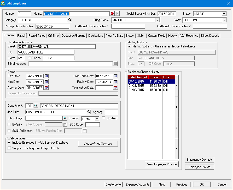
Task: Open Termination Date calendar icon
Action: point(115,88)
